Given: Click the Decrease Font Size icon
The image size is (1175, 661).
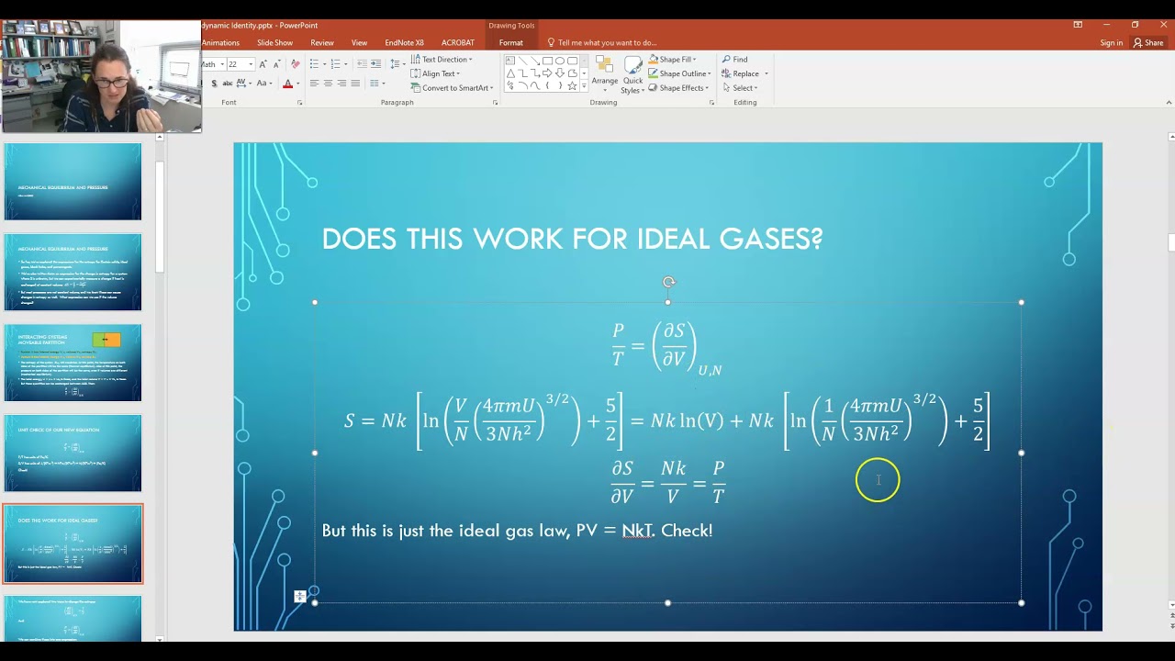Looking at the screenshot, I should click(277, 64).
